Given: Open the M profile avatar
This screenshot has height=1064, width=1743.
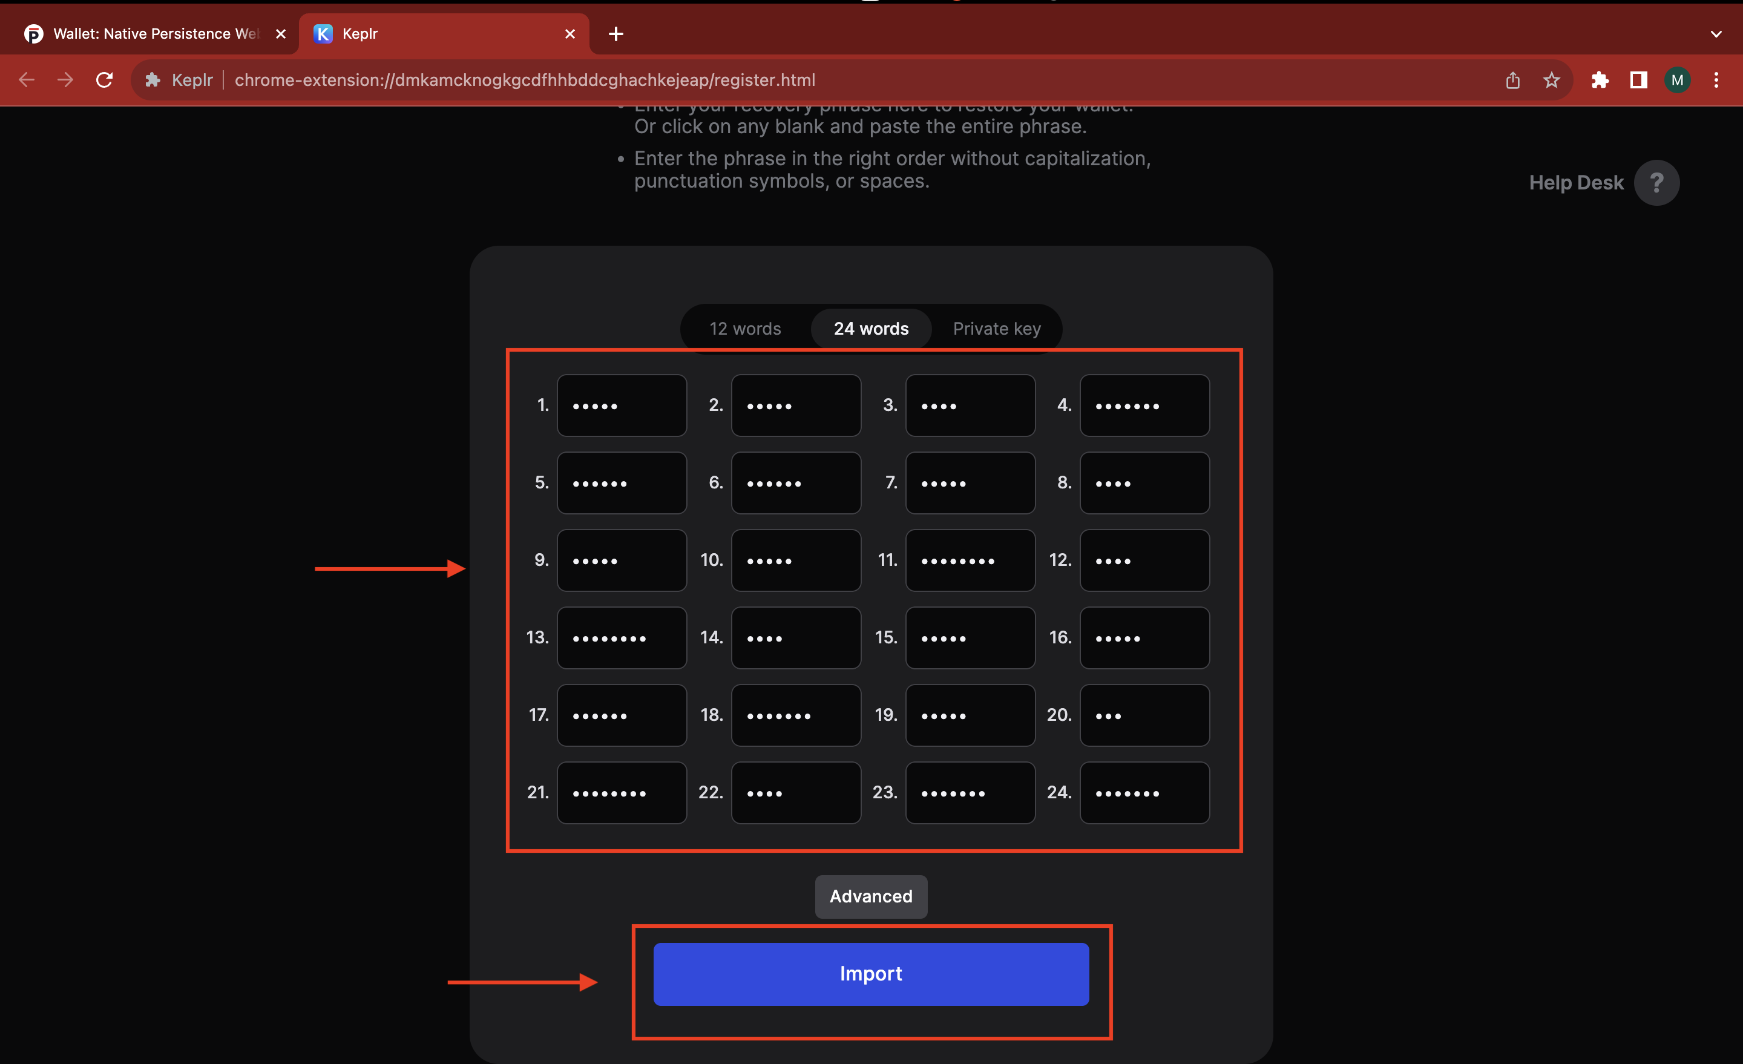Looking at the screenshot, I should 1677,80.
